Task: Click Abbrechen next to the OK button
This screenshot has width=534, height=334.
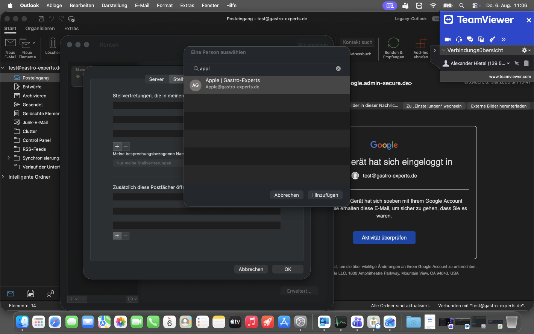Action: coord(251,269)
